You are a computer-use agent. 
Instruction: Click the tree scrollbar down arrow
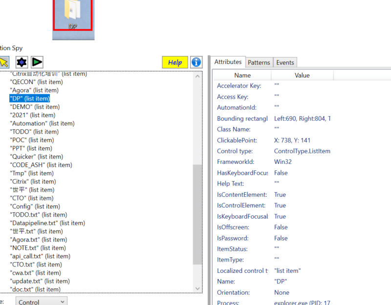[197, 289]
